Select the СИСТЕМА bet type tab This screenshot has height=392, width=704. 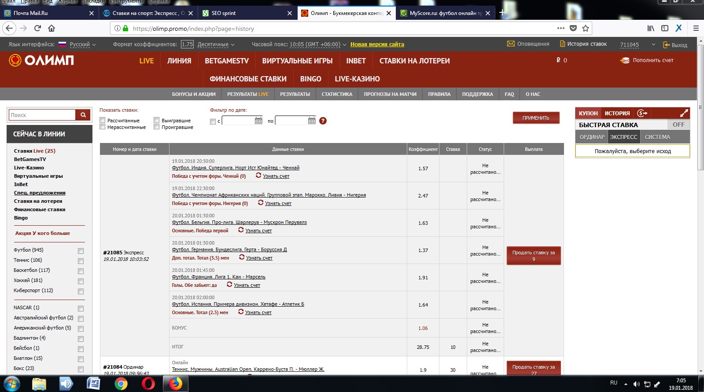(x=657, y=137)
